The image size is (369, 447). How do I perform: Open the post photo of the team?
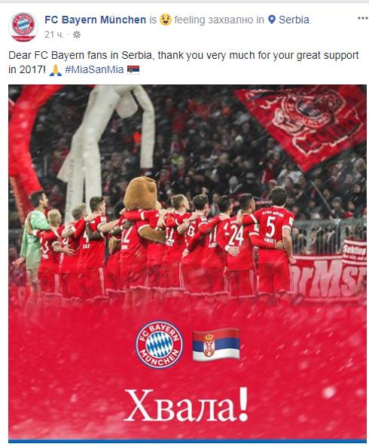(x=188, y=263)
